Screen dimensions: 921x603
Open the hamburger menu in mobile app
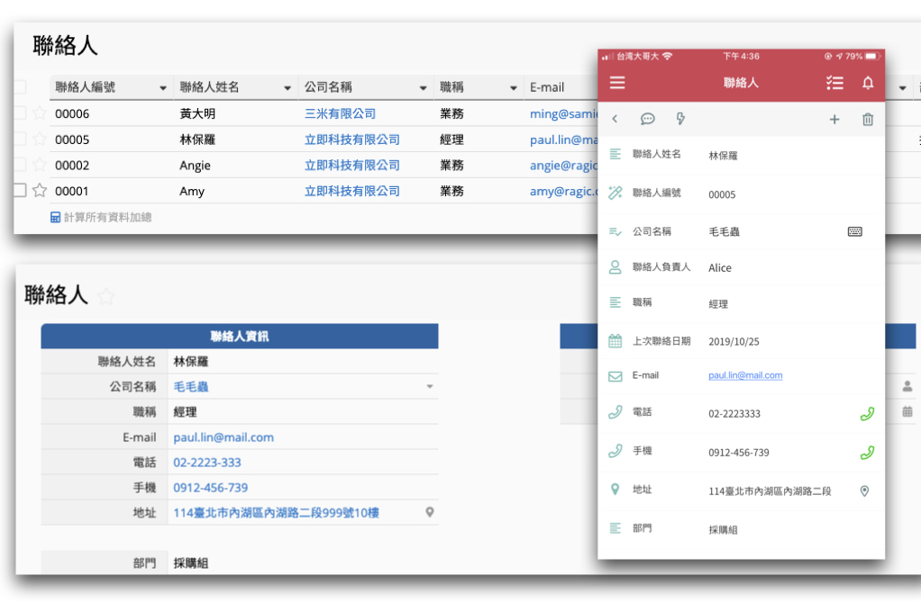(x=617, y=83)
